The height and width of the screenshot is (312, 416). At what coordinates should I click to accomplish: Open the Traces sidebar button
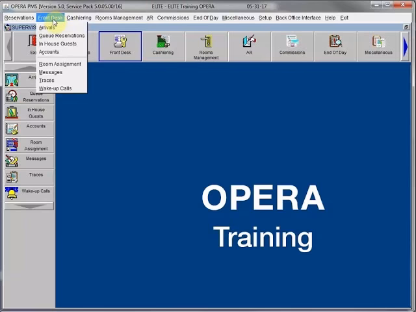click(x=29, y=176)
